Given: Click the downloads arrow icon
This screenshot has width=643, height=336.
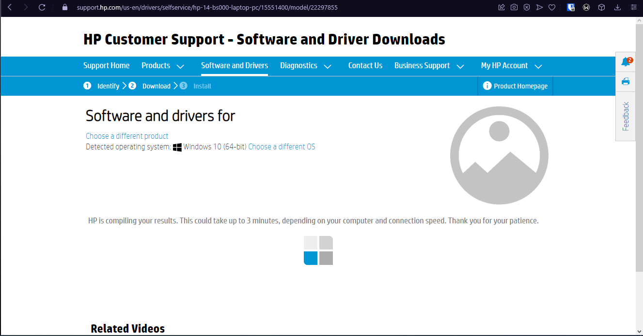Looking at the screenshot, I should [x=617, y=7].
